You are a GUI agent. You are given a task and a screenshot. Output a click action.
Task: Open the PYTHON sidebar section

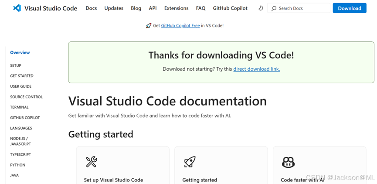click(17, 165)
